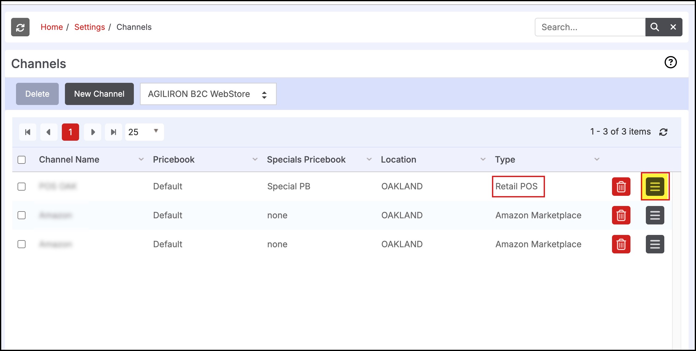Image resolution: width=696 pixels, height=351 pixels.
Task: Go to the next page arrow
Action: [x=93, y=132]
